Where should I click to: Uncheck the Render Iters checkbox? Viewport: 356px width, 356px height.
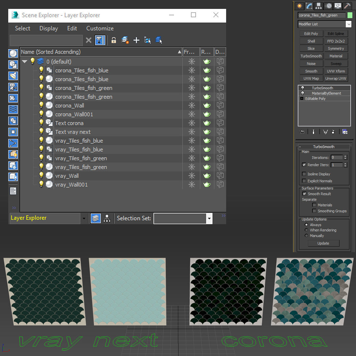click(304, 164)
